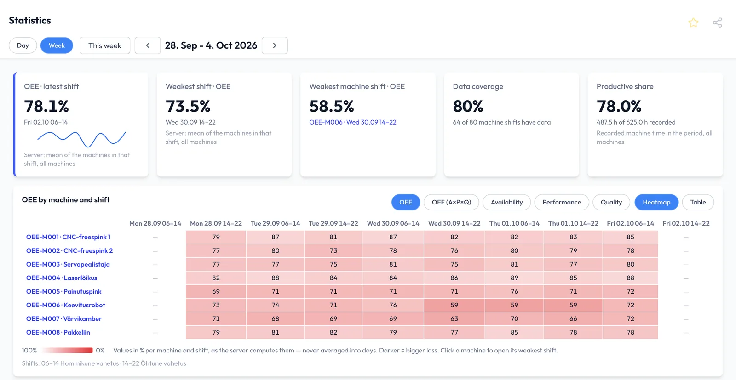This screenshot has height=380, width=736.
Task: Click the OEE-M007 cell for Wed 30.09 14–22
Action: (x=454, y=319)
